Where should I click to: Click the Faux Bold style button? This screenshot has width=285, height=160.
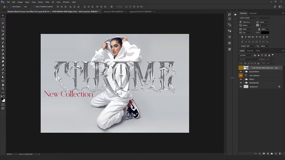[242, 37]
